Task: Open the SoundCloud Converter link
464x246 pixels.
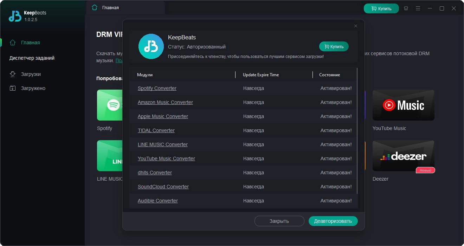Action: [x=163, y=187]
